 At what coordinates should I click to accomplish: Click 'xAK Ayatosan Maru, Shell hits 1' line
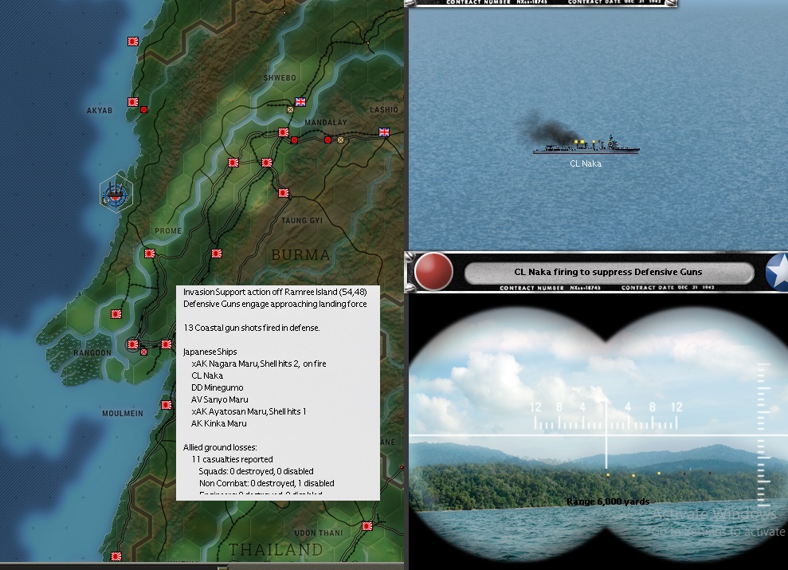[x=249, y=411]
